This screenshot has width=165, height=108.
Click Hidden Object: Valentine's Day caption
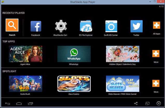[122, 64]
